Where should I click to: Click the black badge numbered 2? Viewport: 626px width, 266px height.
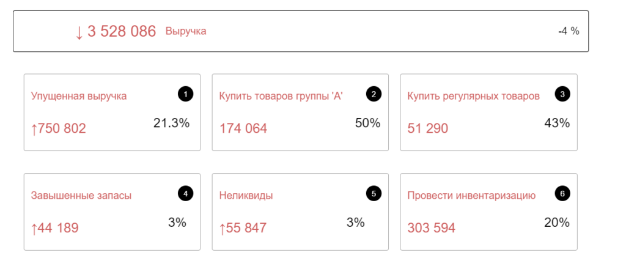(x=374, y=94)
